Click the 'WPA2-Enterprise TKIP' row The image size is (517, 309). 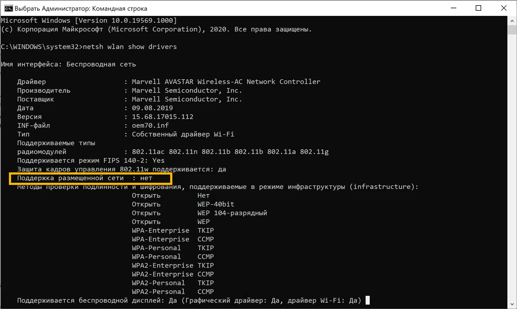[x=173, y=266]
